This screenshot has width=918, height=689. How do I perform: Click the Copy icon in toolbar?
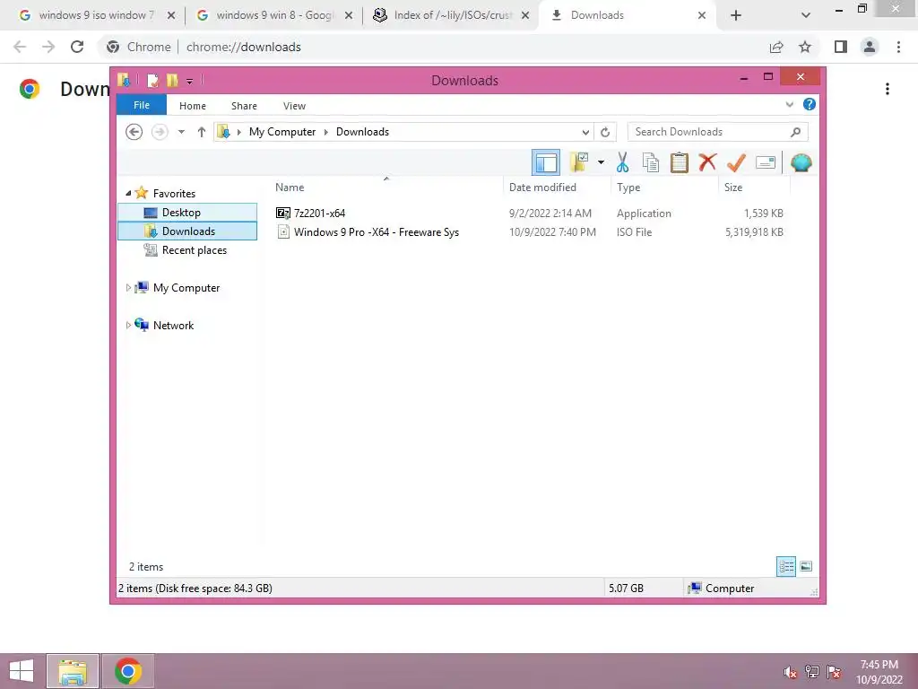[651, 162]
